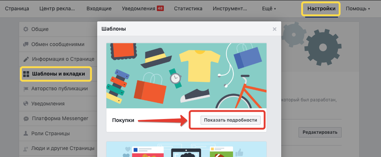The width and height of the screenshot is (381, 157).
Task: Click the Редактировать button
Action: [x=320, y=132]
